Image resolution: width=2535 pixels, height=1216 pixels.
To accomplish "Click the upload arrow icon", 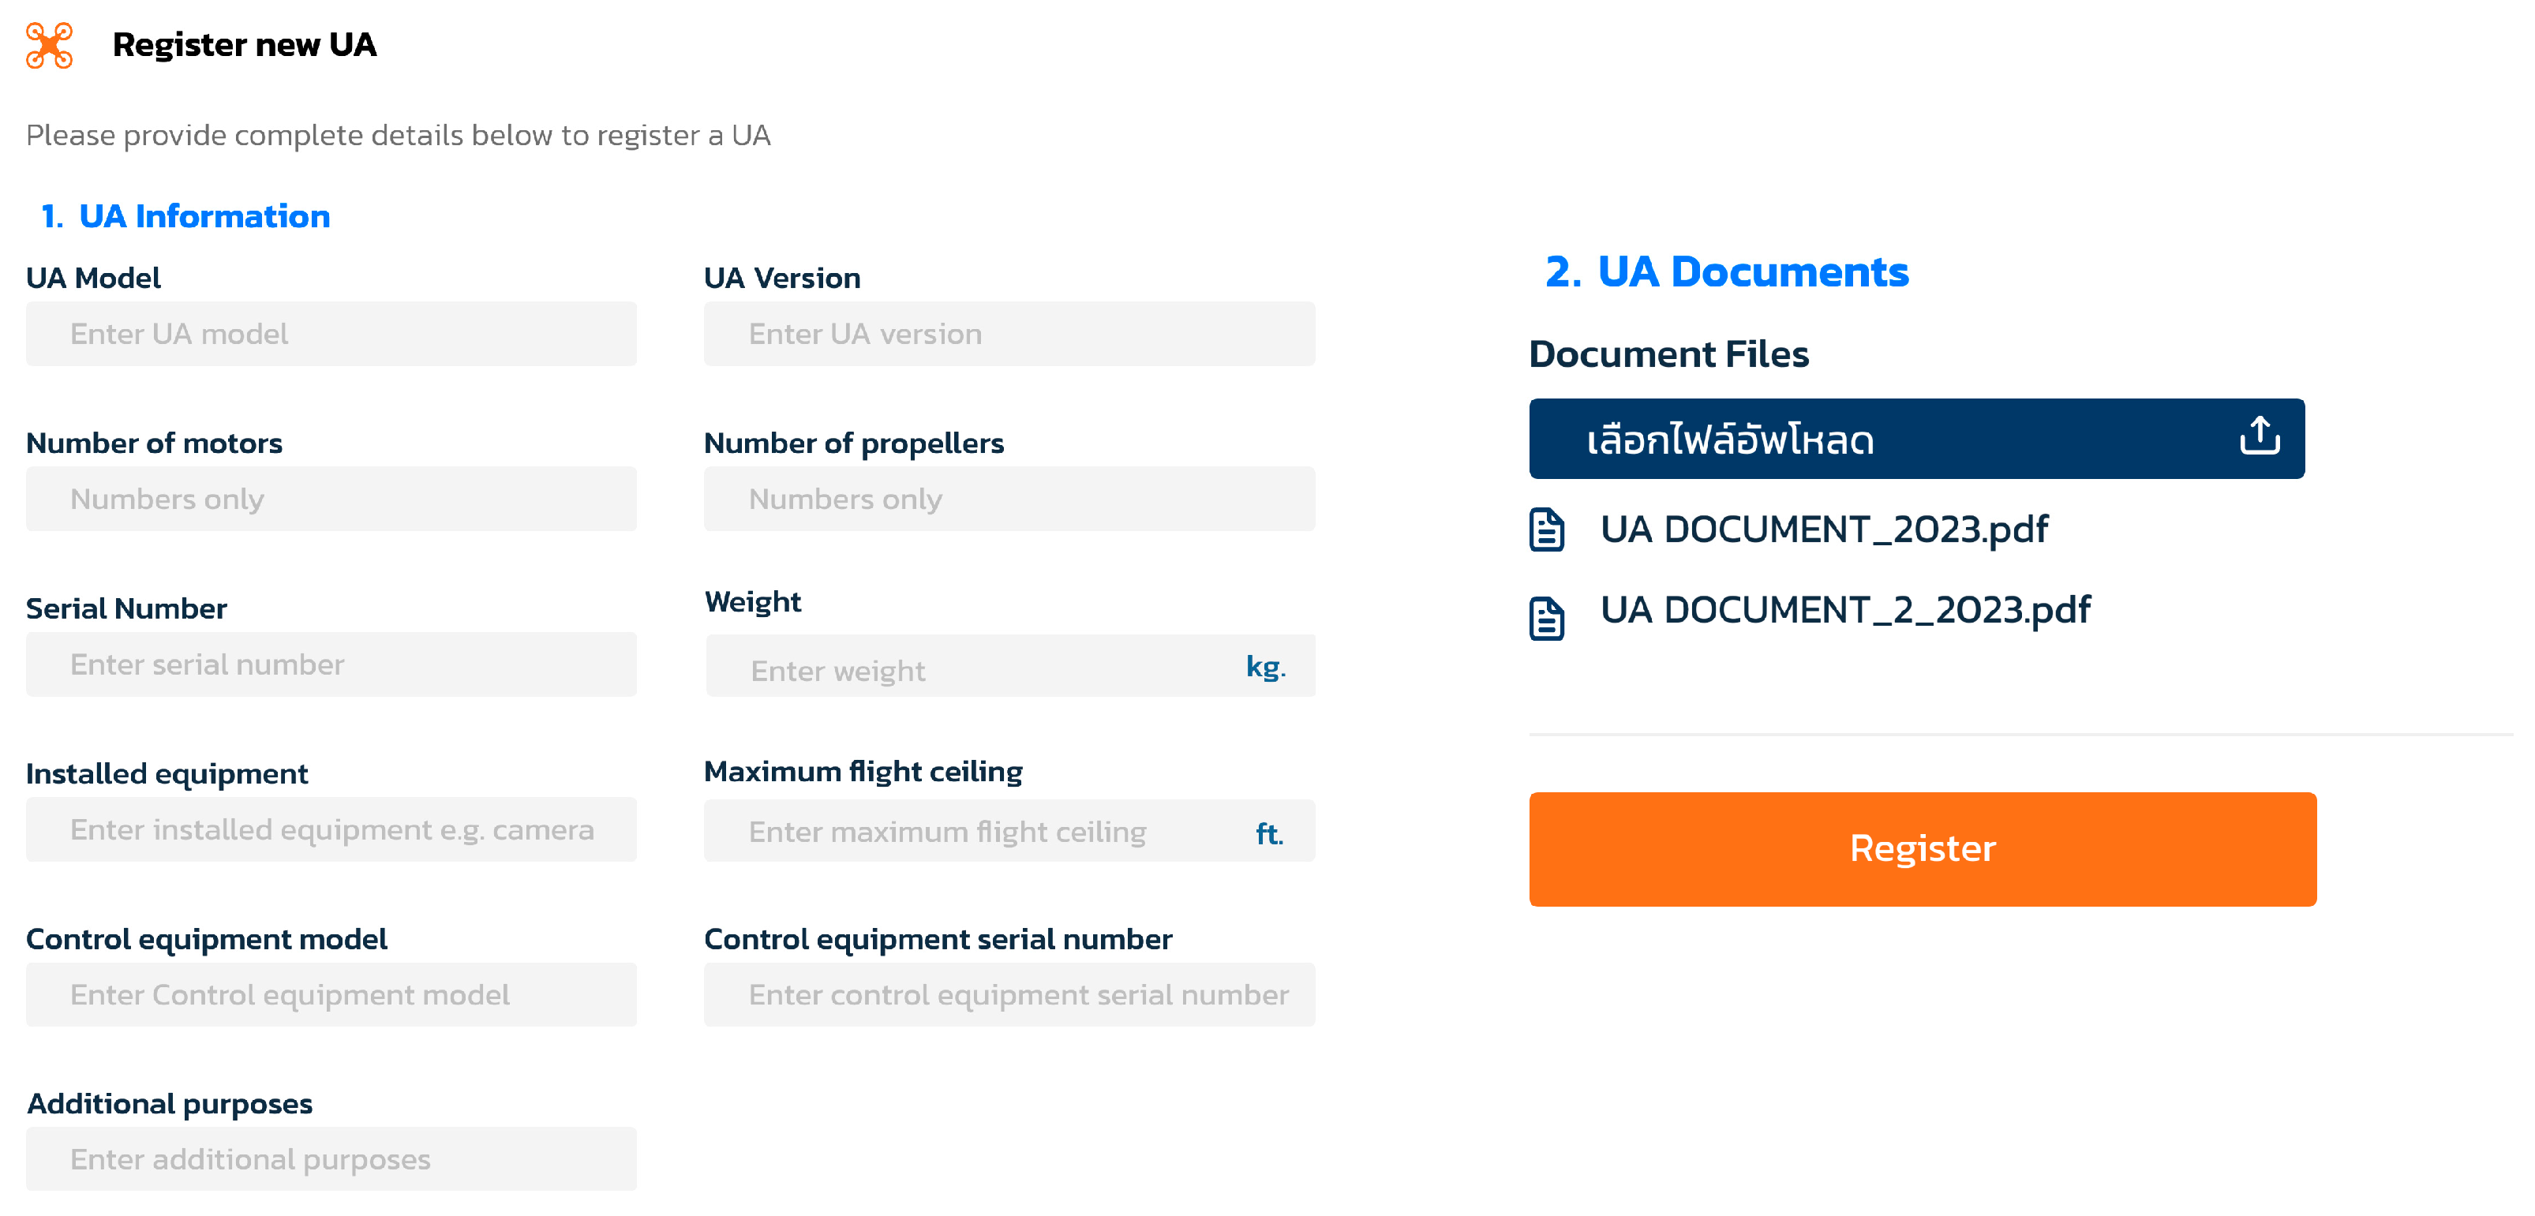I will pyautogui.click(x=2259, y=435).
